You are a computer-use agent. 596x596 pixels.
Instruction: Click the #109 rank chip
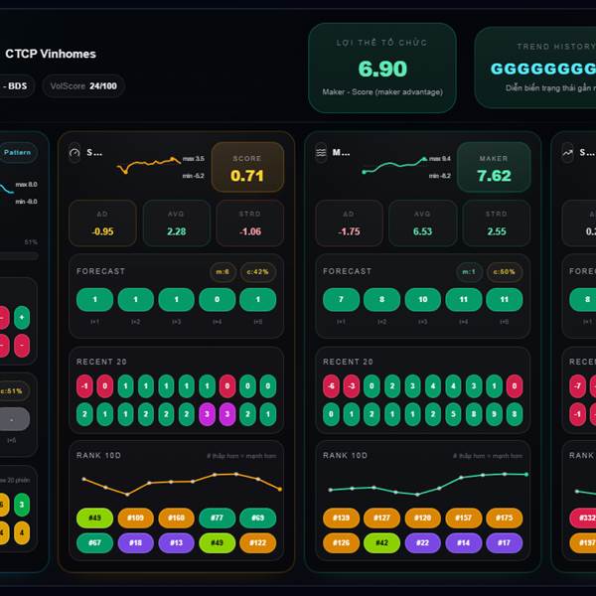pyautogui.click(x=136, y=518)
